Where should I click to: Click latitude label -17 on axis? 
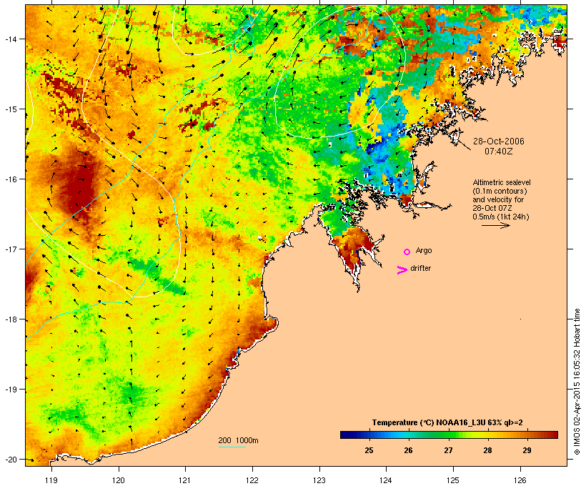click(x=10, y=249)
